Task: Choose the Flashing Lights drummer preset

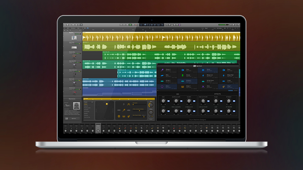Action: pyautogui.click(x=87, y=108)
